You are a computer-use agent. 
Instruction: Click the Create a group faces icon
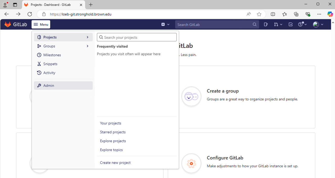191,97
